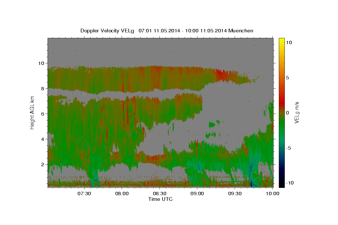Image resolution: width=338 pixels, height=225 pixels.
Task: Click the colorbar tick label 5
Action: [x=288, y=78]
